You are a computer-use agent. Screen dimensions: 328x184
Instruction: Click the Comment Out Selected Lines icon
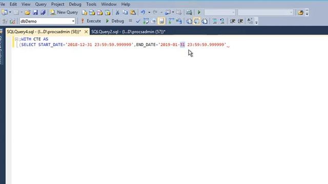tap(214, 21)
